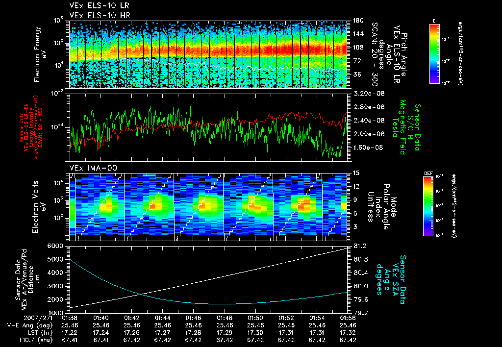This screenshot has height=347, width=502.
Task: Click the altitude tick value 2000
Action: [54, 299]
